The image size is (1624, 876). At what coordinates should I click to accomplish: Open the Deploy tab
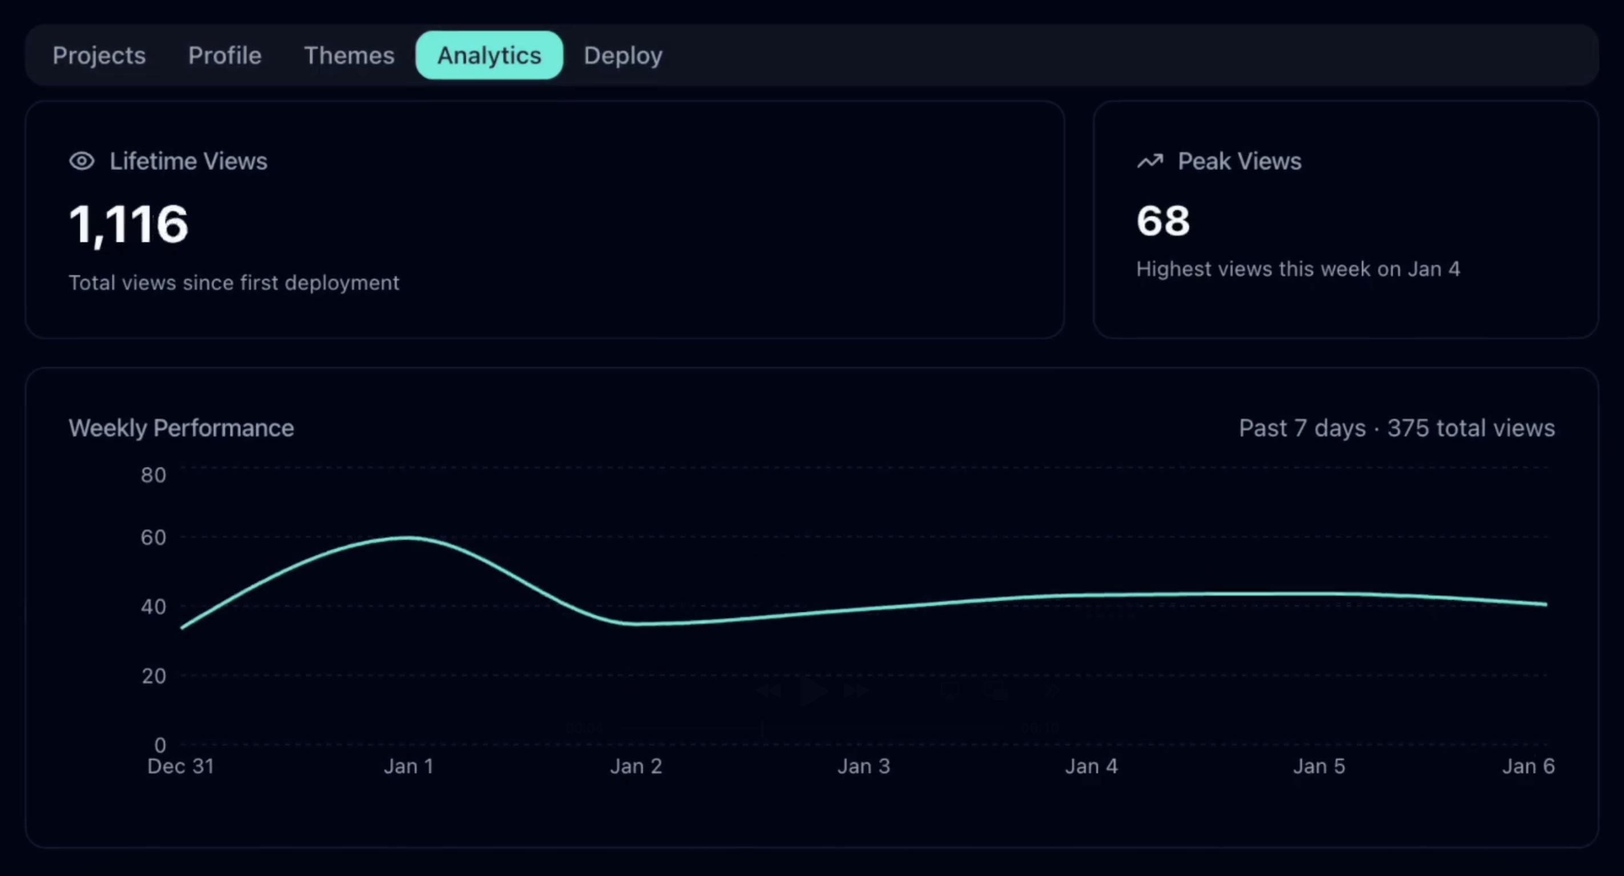coord(623,55)
